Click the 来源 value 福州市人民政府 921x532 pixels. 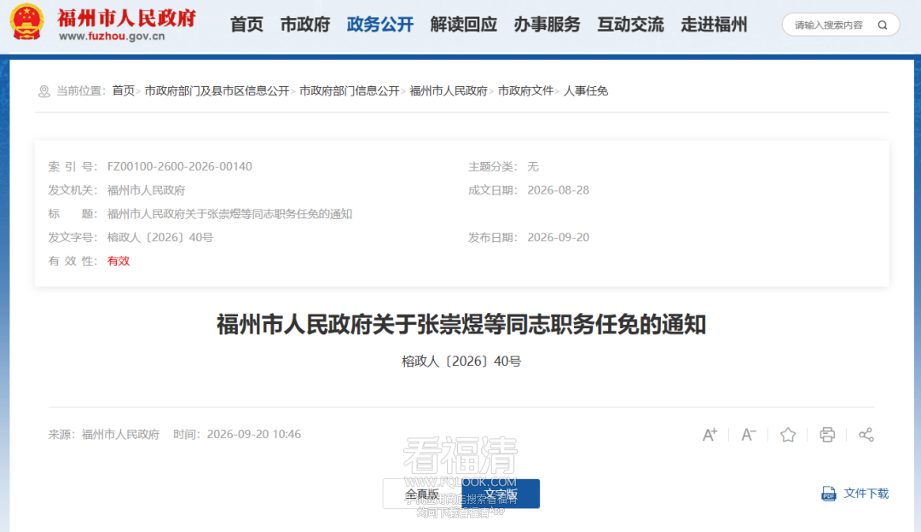coord(120,435)
